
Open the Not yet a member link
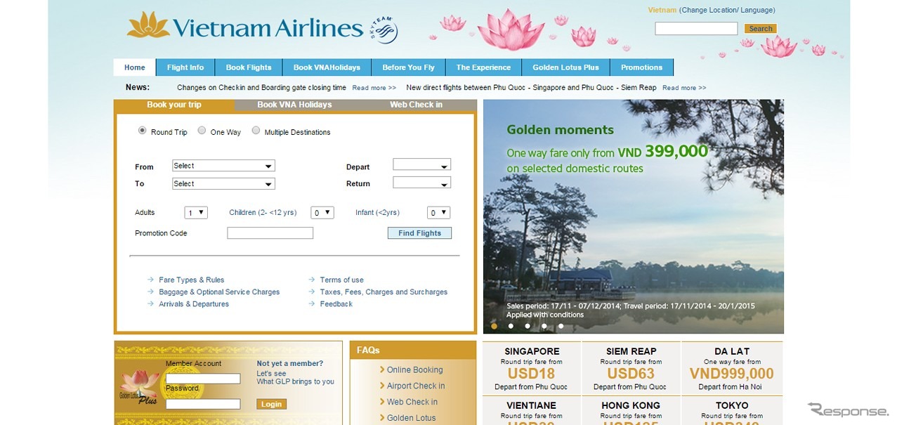click(290, 363)
